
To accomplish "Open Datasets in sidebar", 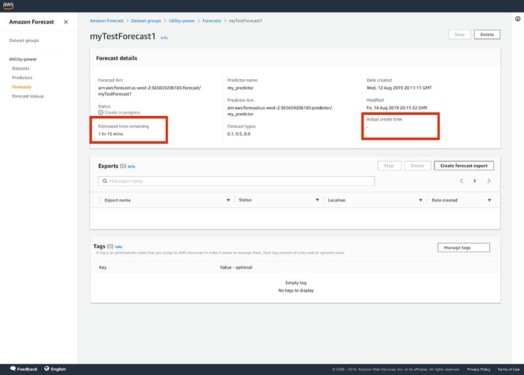I will (21, 69).
